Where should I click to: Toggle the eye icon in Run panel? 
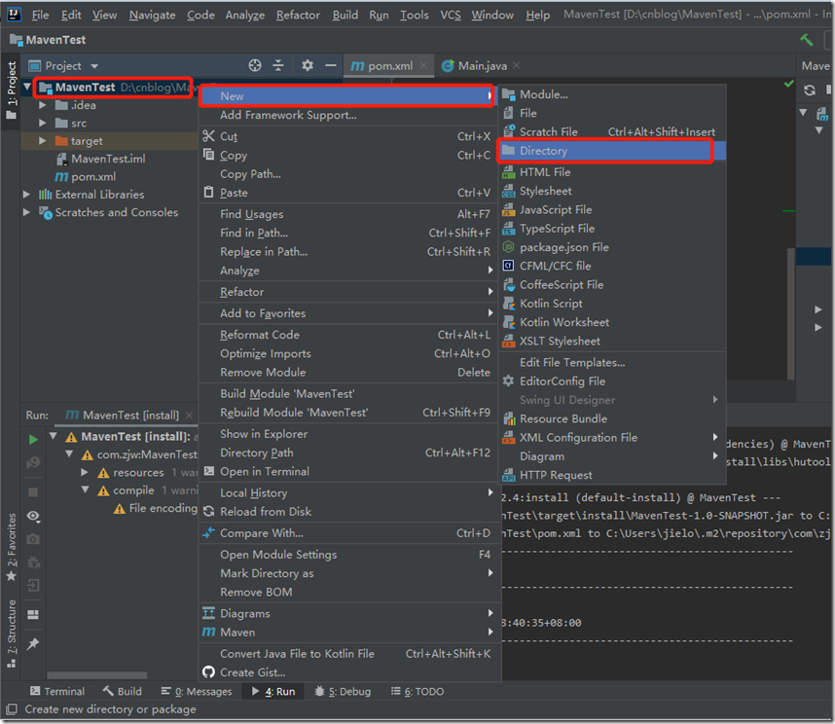[x=33, y=516]
